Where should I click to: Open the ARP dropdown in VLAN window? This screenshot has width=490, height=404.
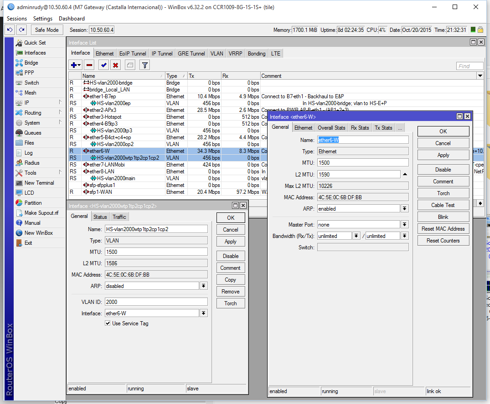point(203,286)
